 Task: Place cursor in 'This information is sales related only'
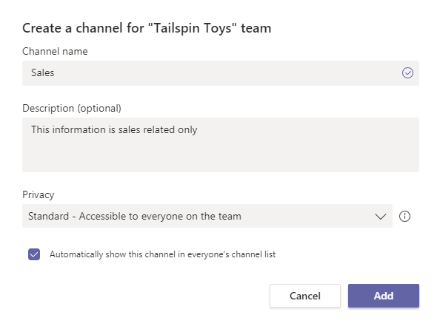coord(114,130)
